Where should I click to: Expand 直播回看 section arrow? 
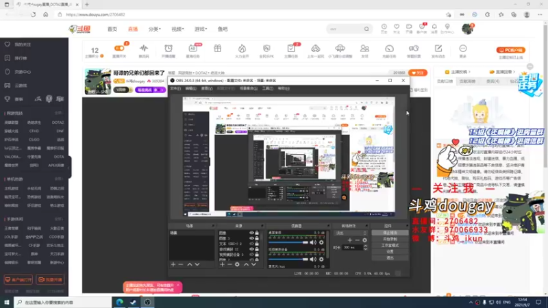click(514, 72)
